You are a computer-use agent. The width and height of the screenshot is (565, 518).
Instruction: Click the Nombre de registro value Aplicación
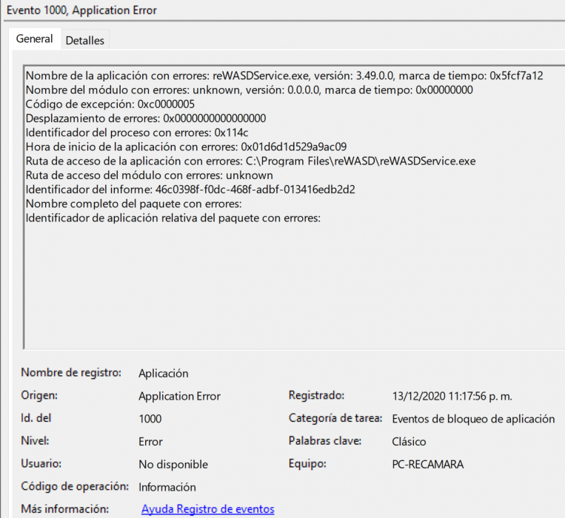click(x=164, y=374)
